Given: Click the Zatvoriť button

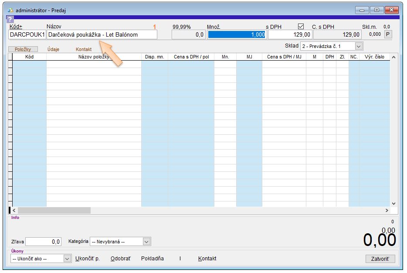Looking at the screenshot, I should pos(380,259).
